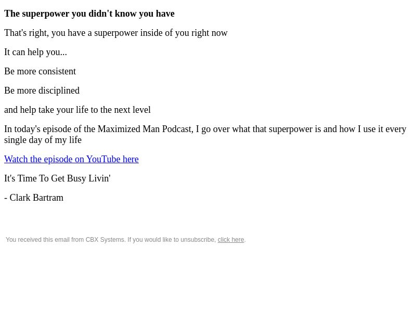Click the unsubscribe 'click here' link
Screen dimensions: 416x312
coord(231,240)
